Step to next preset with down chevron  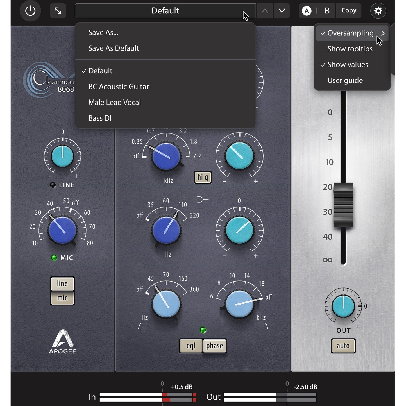pos(282,11)
